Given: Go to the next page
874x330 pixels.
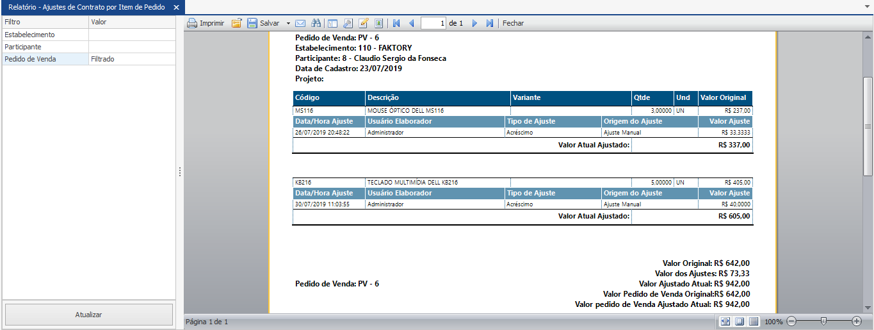Looking at the screenshot, I should [474, 23].
